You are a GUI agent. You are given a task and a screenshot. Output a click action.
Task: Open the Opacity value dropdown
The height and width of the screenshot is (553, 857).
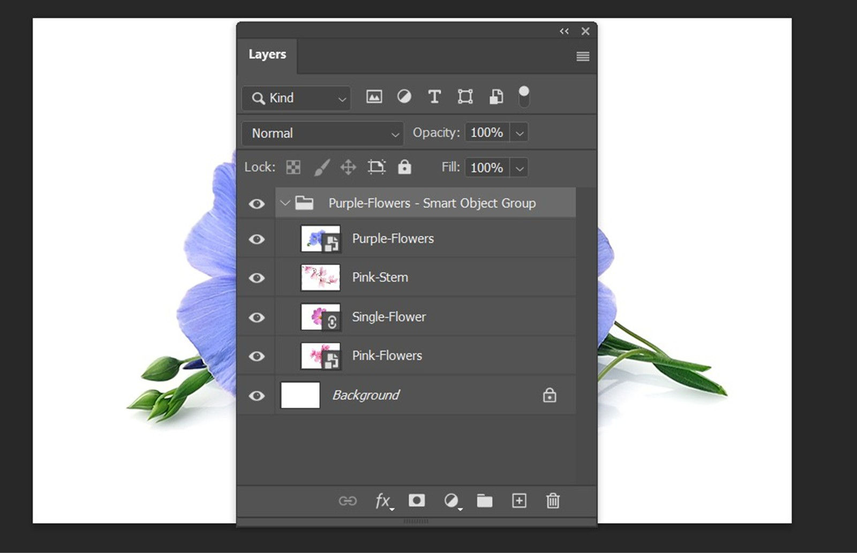[518, 132]
